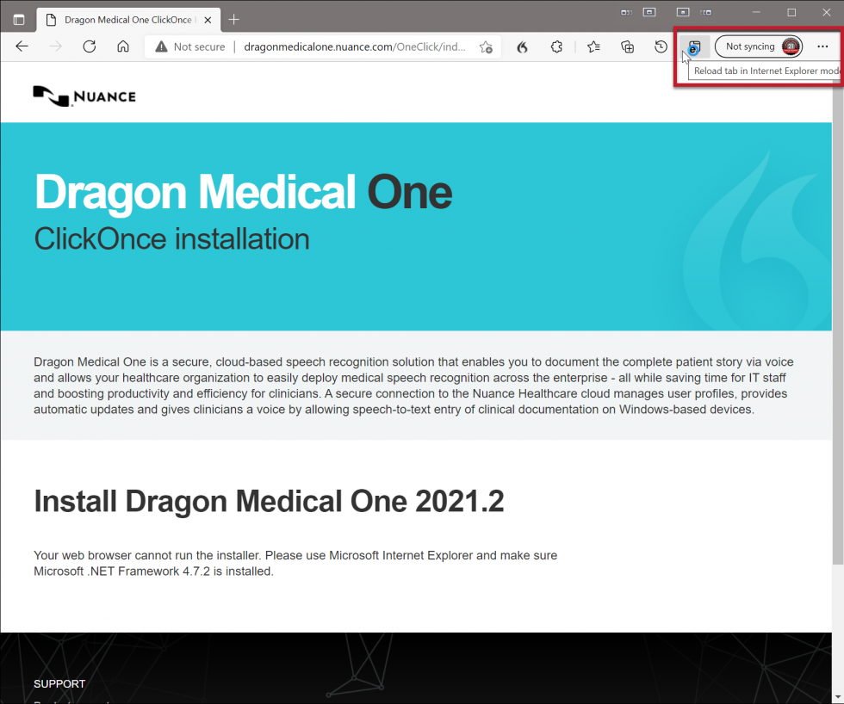
Task: Click the Nuance logo
Action: coord(84,96)
